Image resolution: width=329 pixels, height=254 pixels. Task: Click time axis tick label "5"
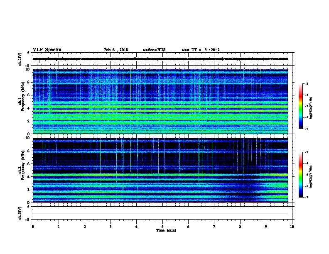coord(162,227)
